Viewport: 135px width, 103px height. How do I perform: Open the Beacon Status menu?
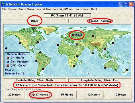coord(26,9)
